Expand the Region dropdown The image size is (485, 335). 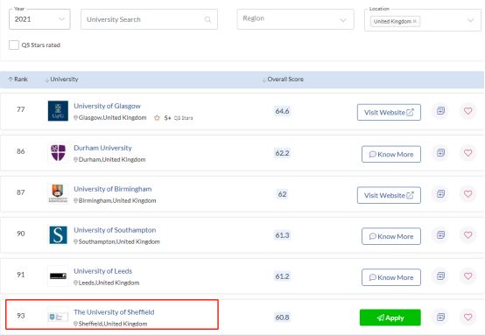coord(295,19)
